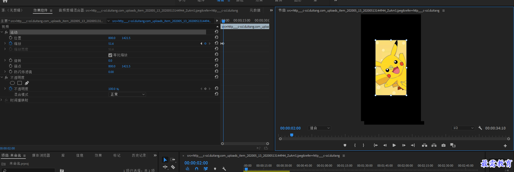Reset the 混合模式 parameter
Viewport: 514px width, 172px height.
point(216,94)
